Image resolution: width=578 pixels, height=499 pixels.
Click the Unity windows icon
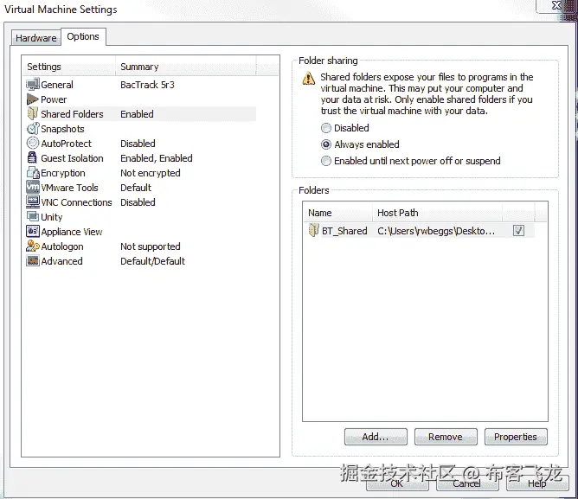click(32, 216)
